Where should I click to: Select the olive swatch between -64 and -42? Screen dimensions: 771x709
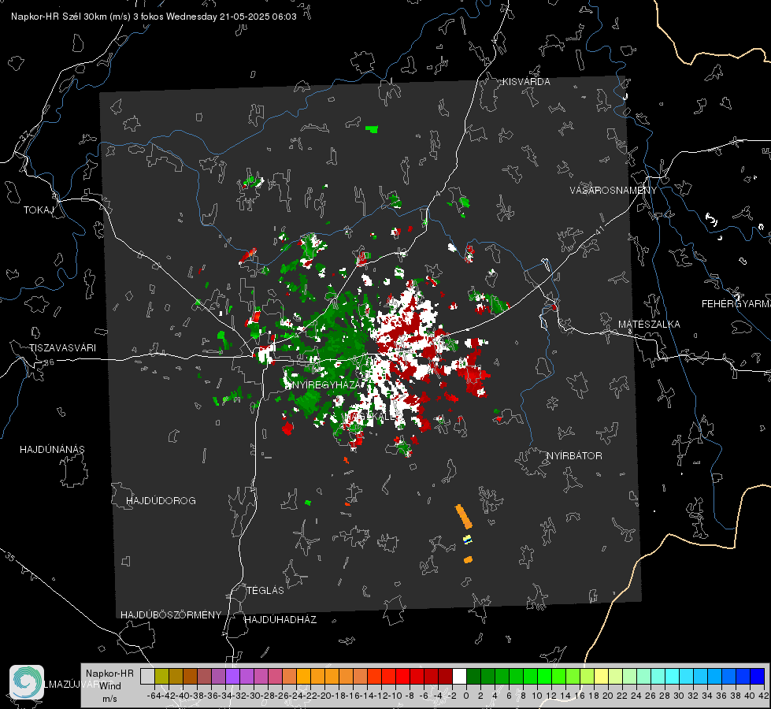pyautogui.click(x=161, y=676)
